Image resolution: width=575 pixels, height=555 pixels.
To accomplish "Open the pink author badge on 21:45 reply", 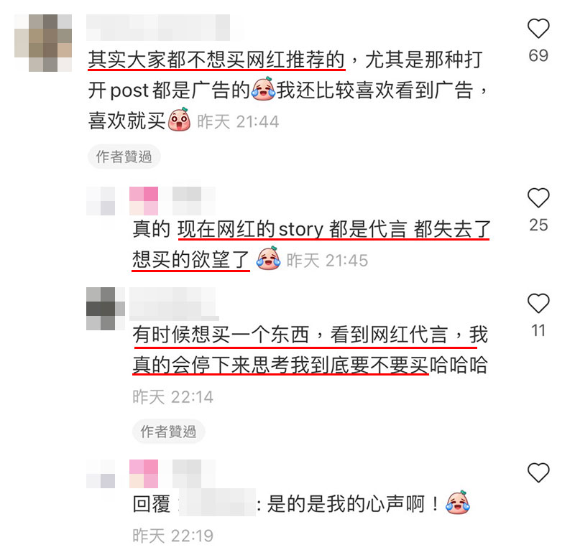I will (144, 201).
